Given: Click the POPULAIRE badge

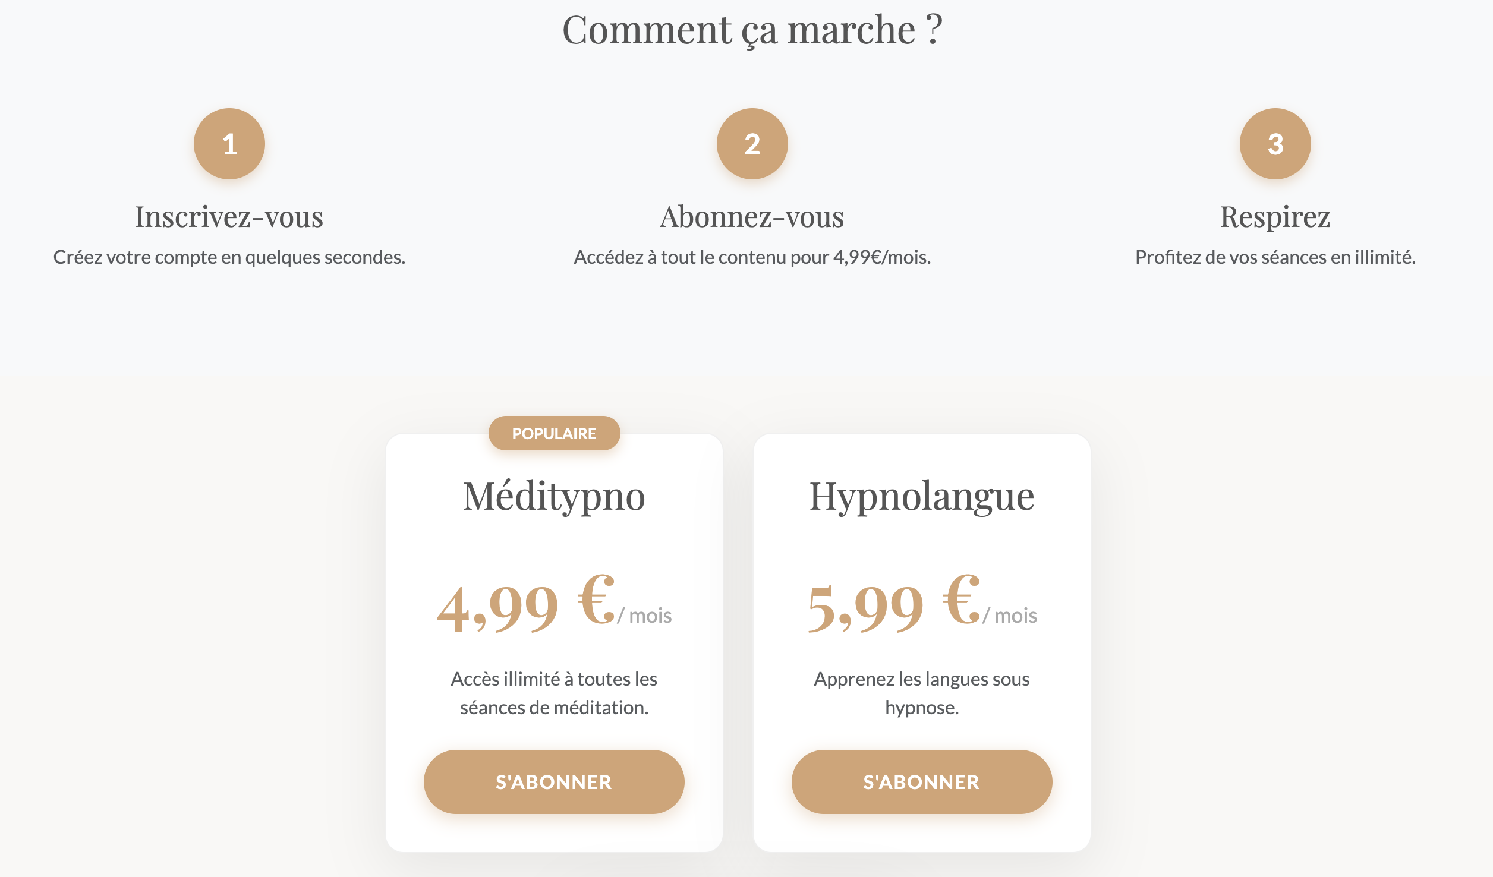Looking at the screenshot, I should tap(554, 433).
